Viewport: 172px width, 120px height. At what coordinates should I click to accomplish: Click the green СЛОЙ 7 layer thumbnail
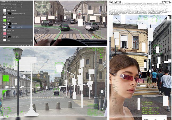click(x=4, y=20)
